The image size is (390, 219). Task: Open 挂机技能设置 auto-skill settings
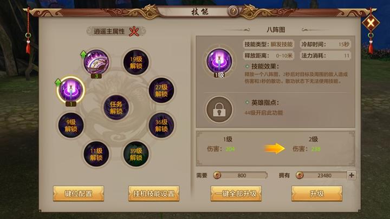[154, 194]
